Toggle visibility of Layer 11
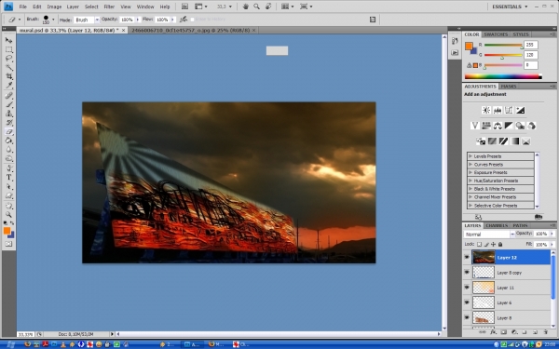 point(467,287)
